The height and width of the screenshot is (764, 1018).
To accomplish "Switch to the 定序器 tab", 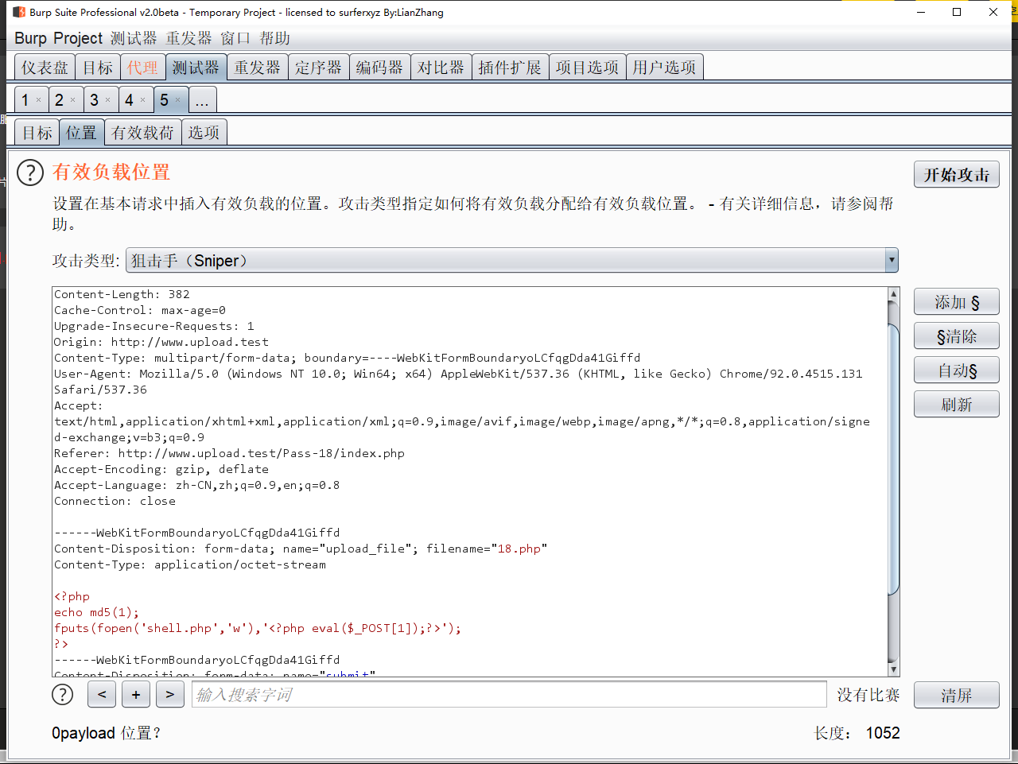I will click(318, 68).
